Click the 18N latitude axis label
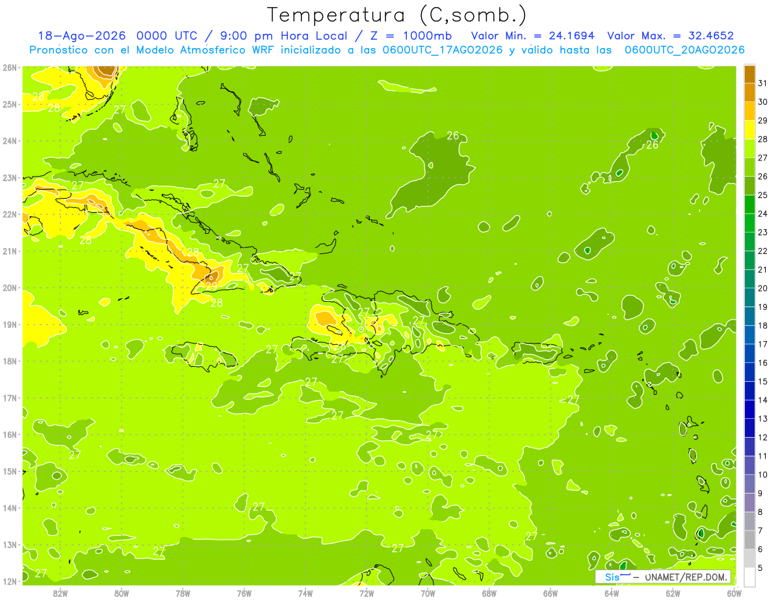 [x=10, y=361]
